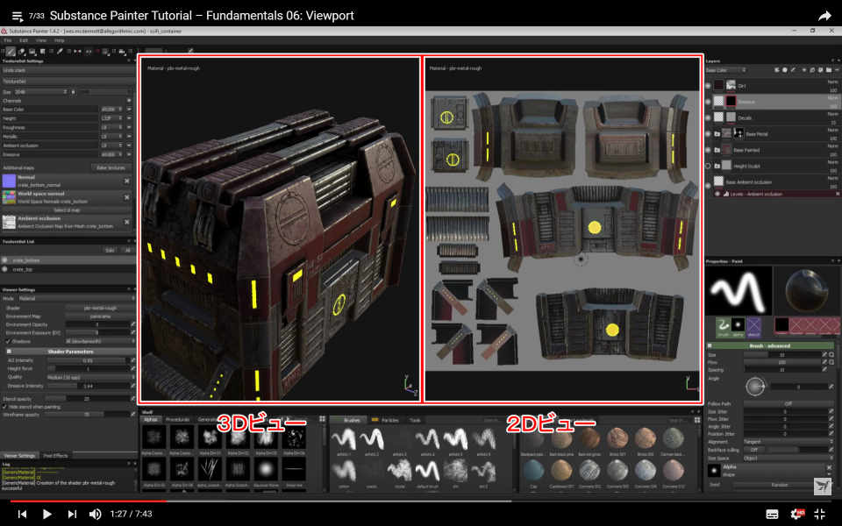Remove layer with the minus icon
Viewport: 842px width, 526px height.
[x=837, y=70]
